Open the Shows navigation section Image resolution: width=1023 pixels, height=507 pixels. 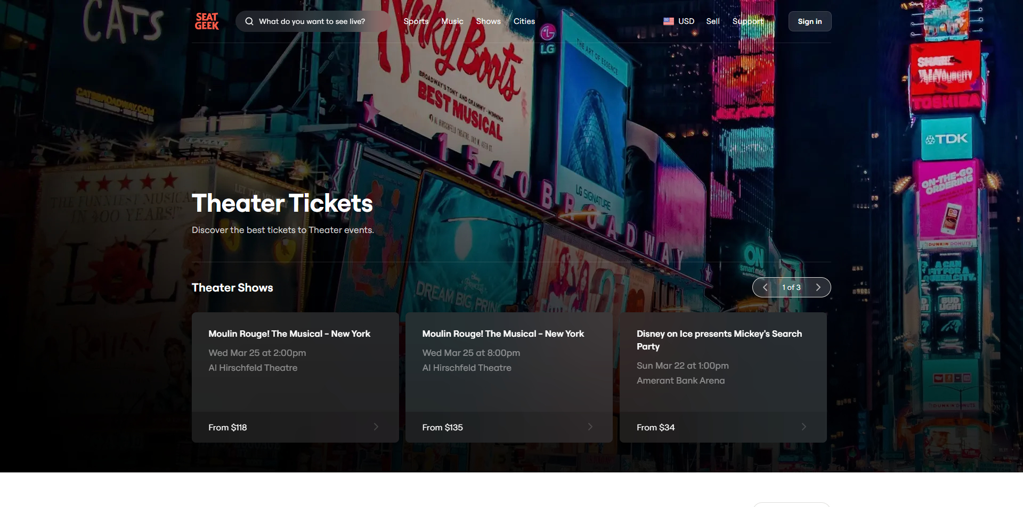pos(488,21)
